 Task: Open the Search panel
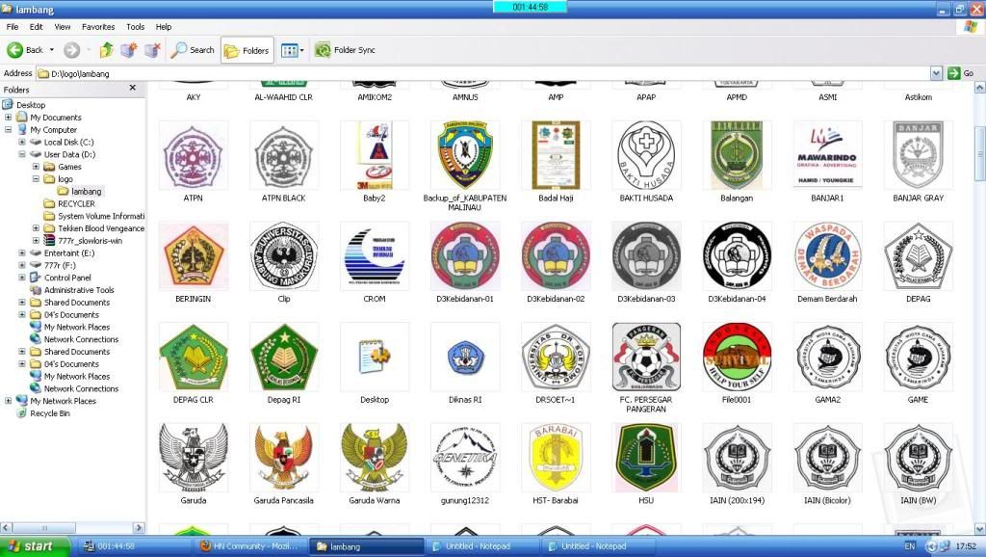(193, 50)
